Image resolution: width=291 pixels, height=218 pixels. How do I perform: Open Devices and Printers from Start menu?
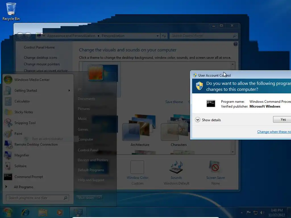(x=93, y=160)
